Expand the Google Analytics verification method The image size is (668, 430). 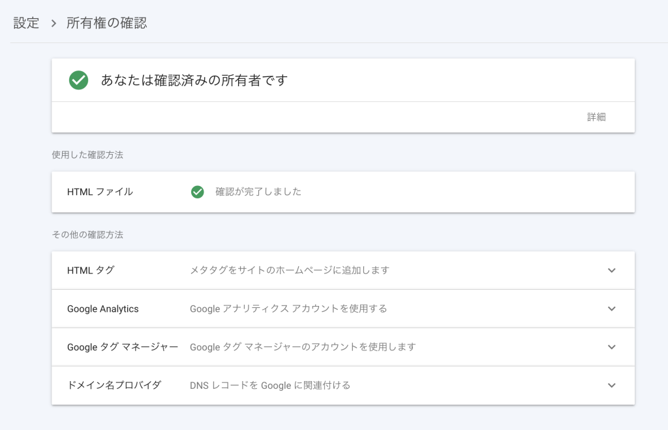click(326, 308)
